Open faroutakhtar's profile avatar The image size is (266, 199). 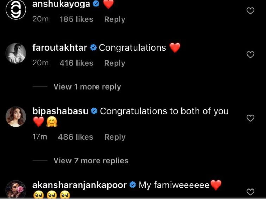click(16, 53)
